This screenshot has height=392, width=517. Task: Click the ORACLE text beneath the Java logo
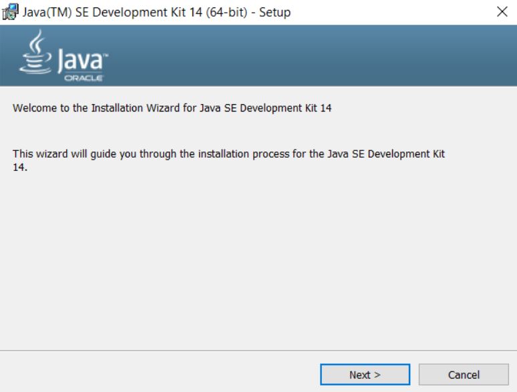pos(83,77)
